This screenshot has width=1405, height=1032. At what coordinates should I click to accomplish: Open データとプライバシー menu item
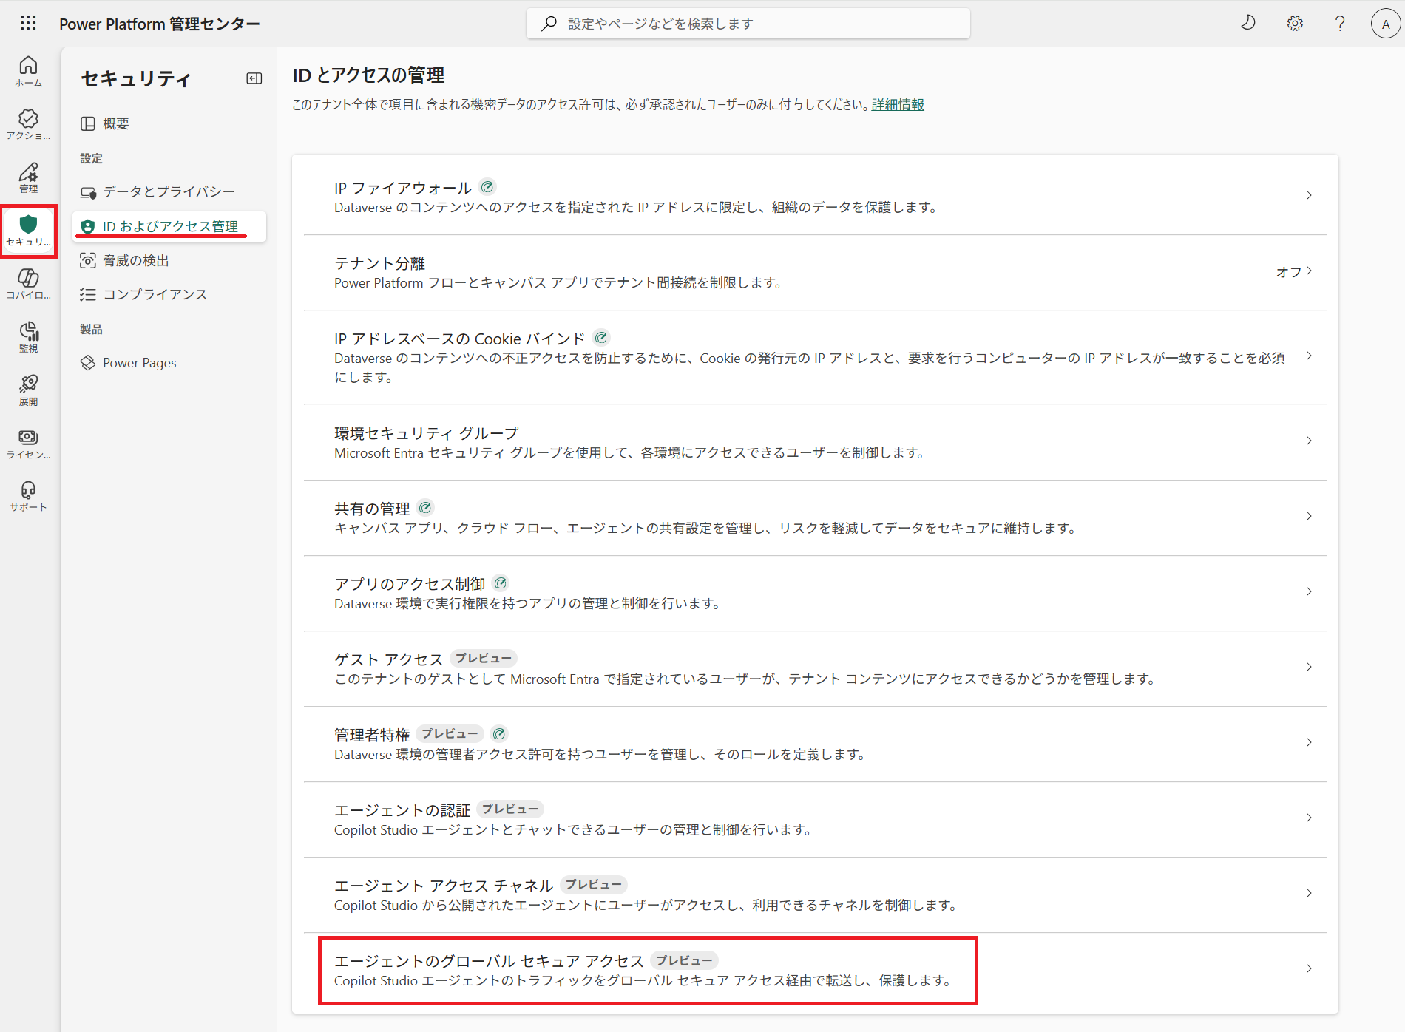tap(169, 192)
